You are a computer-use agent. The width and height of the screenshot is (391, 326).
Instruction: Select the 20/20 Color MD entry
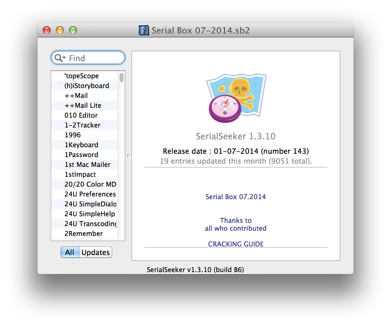(84, 184)
